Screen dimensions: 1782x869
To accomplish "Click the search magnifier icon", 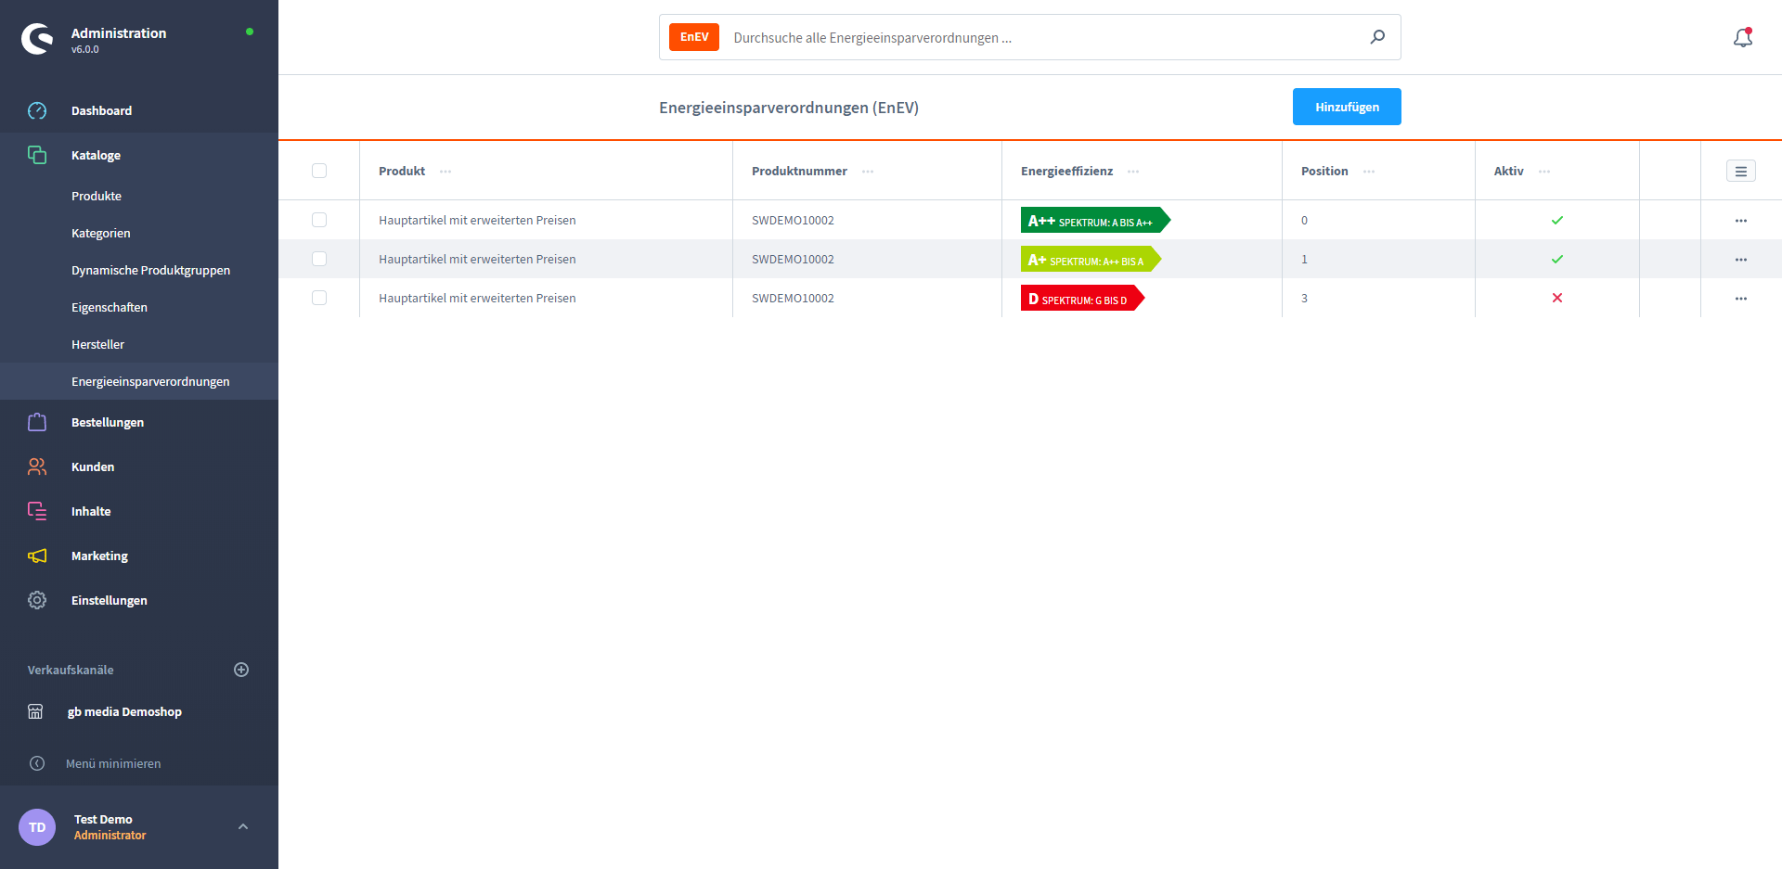I will pos(1377,37).
